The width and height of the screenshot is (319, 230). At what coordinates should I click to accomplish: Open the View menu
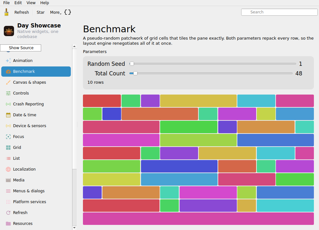point(31,3)
